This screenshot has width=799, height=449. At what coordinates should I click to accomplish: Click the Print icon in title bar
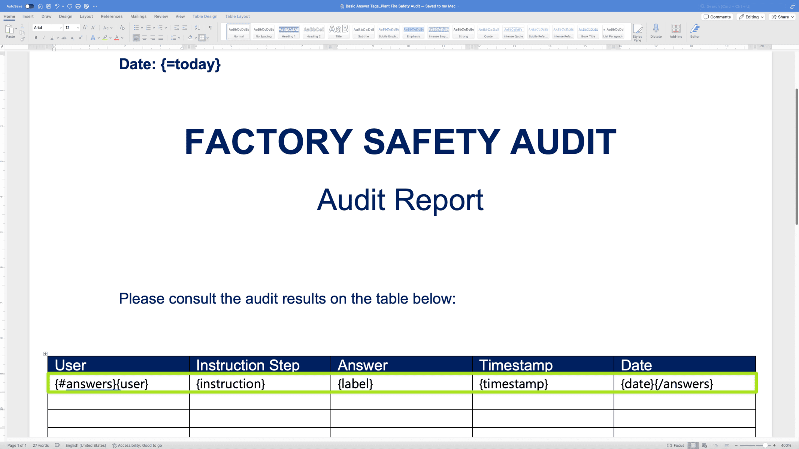[78, 6]
